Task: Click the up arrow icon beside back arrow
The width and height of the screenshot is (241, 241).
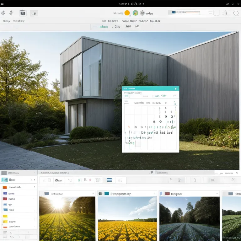Action: point(11,13)
